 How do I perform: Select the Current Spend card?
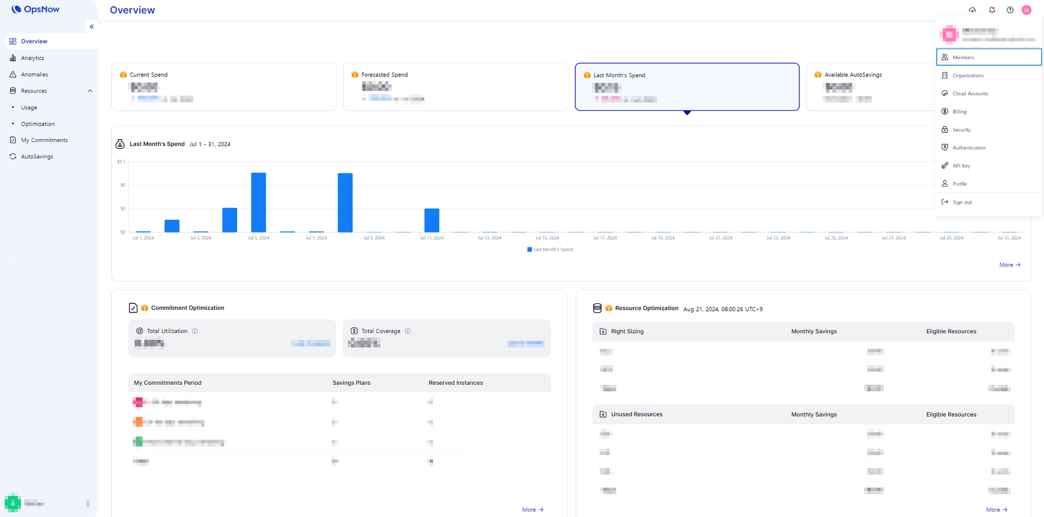(224, 87)
